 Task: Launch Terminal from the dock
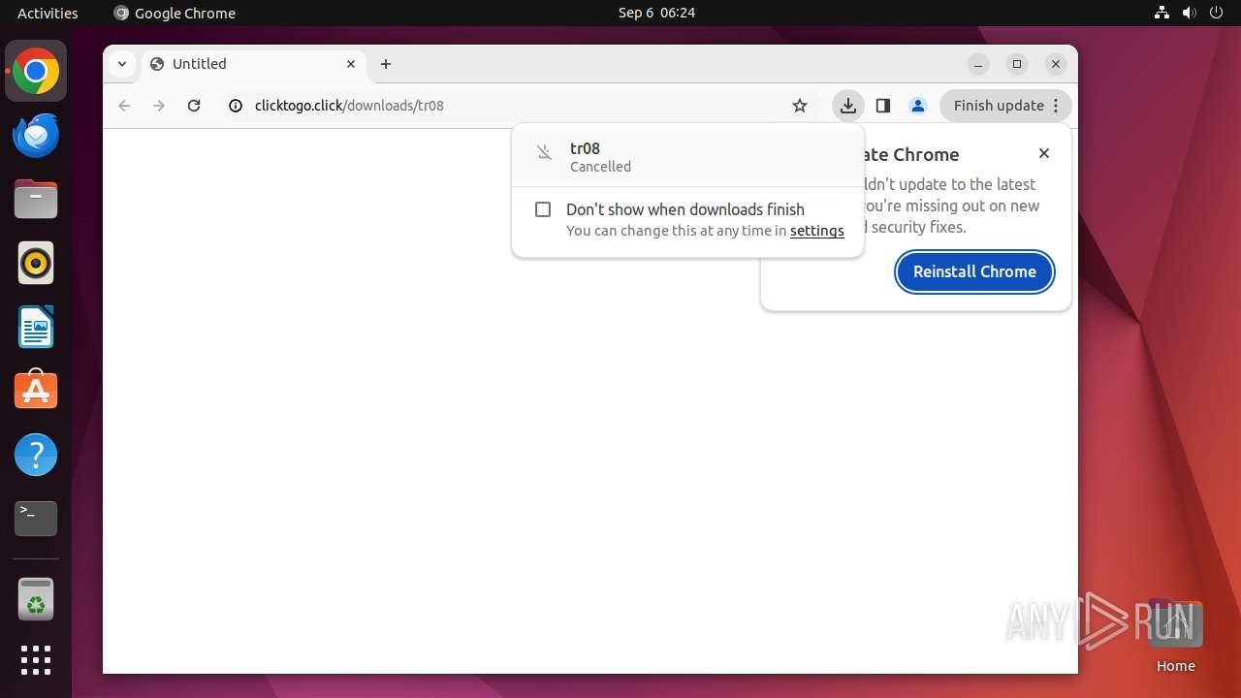point(36,519)
